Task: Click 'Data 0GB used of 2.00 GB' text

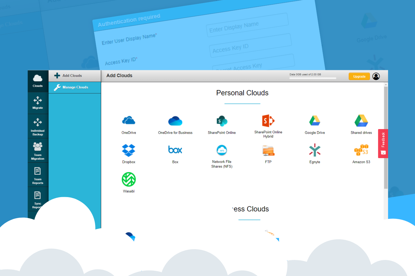Action: click(x=305, y=74)
